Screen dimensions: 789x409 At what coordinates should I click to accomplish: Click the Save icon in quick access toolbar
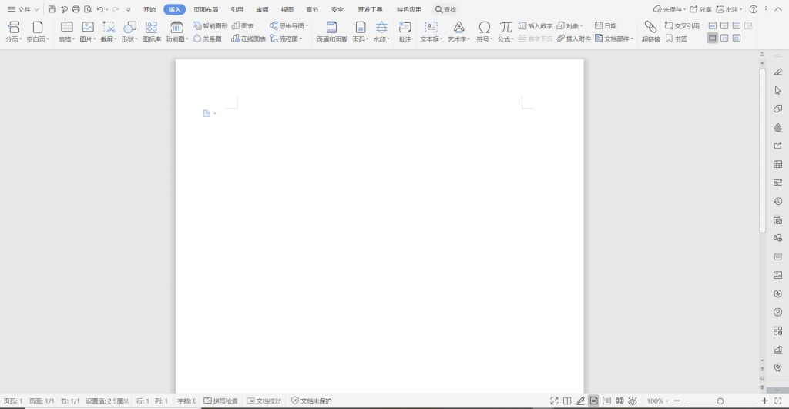click(52, 9)
